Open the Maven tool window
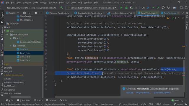 coord(187,26)
